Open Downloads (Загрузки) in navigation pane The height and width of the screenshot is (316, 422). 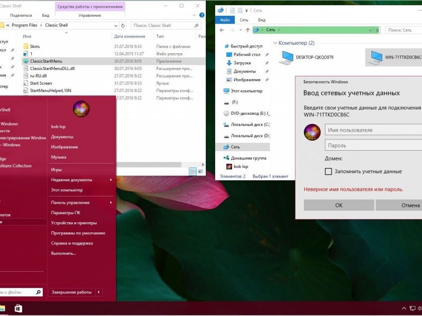pyautogui.click(x=242, y=63)
